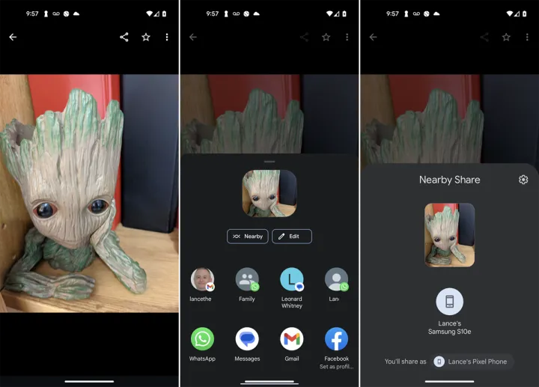Open the three-dot overflow menu in the leftmost view
Viewport: 539px width, 387px height.
click(167, 37)
